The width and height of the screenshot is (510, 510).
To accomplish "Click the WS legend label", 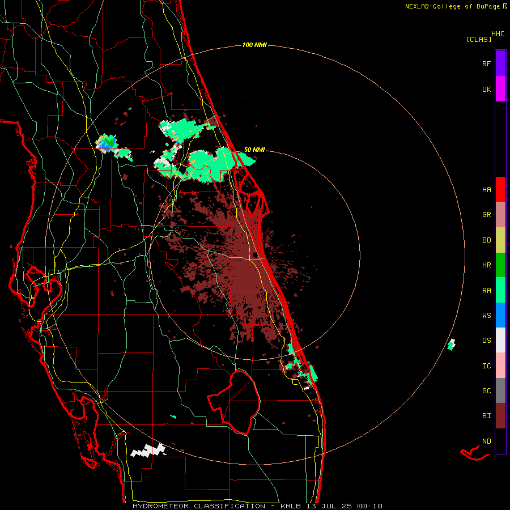I will point(486,316).
